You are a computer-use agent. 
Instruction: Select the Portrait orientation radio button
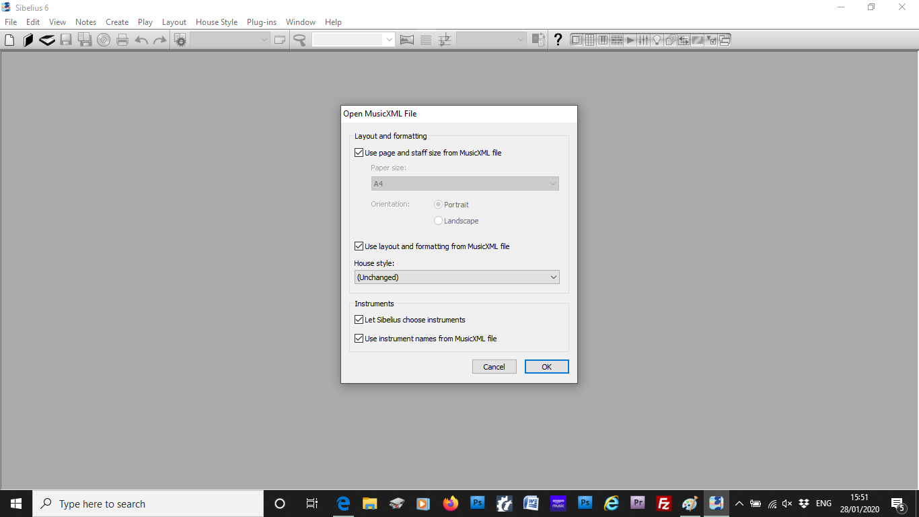[x=439, y=205]
